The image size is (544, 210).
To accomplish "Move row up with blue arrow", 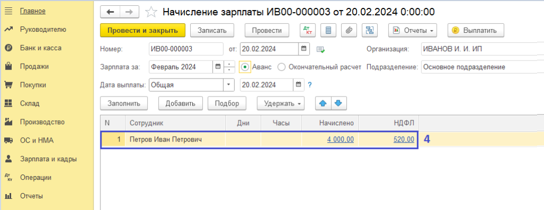I will point(323,103).
